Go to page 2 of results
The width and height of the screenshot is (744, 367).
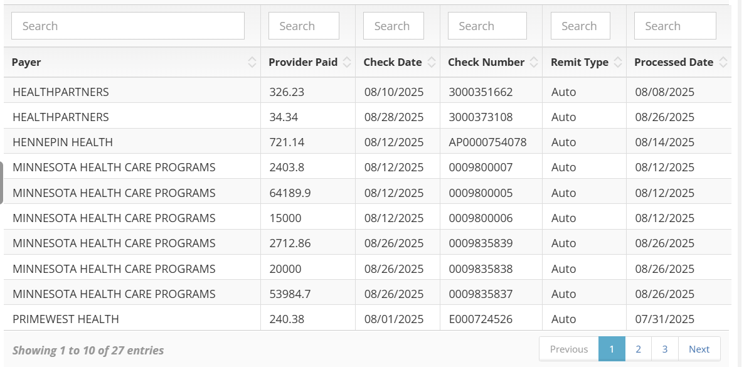[x=638, y=349]
